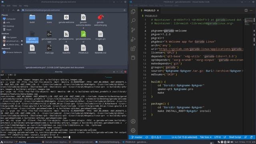Open File menu in file manager

pyautogui.click(x=3, y=6)
